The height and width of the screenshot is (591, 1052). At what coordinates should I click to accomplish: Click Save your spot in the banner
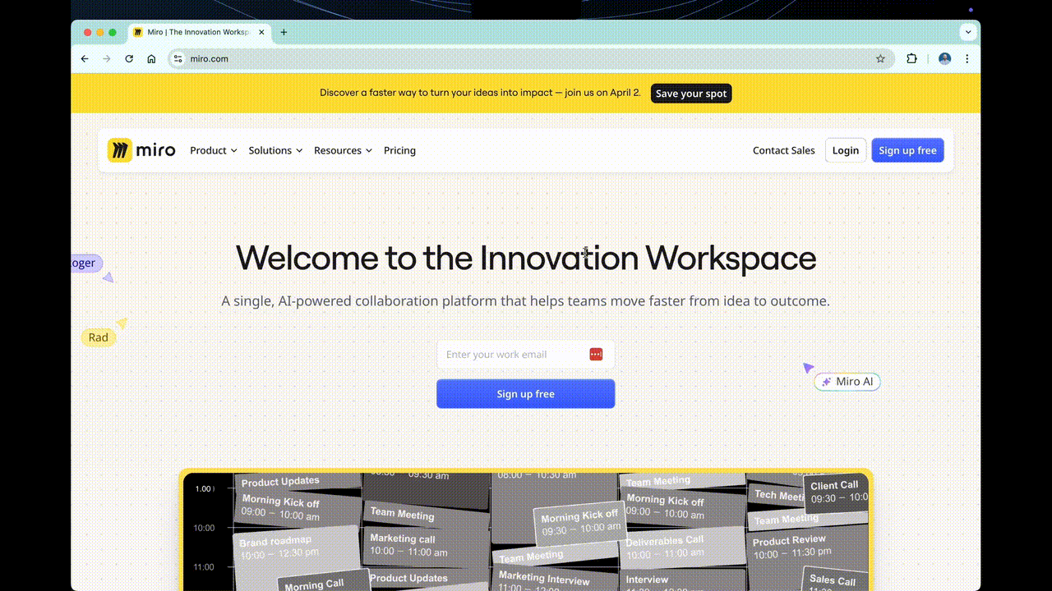(x=691, y=94)
